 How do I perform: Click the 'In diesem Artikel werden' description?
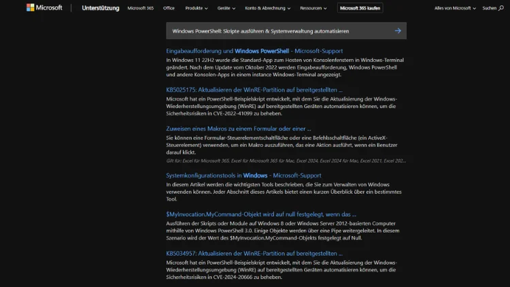(284, 192)
